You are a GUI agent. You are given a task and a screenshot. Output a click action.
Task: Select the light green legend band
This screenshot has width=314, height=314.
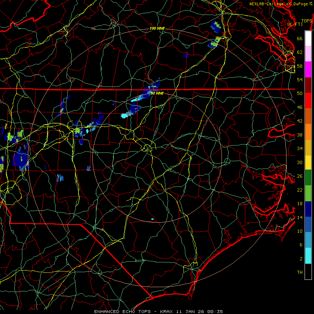click(308, 193)
